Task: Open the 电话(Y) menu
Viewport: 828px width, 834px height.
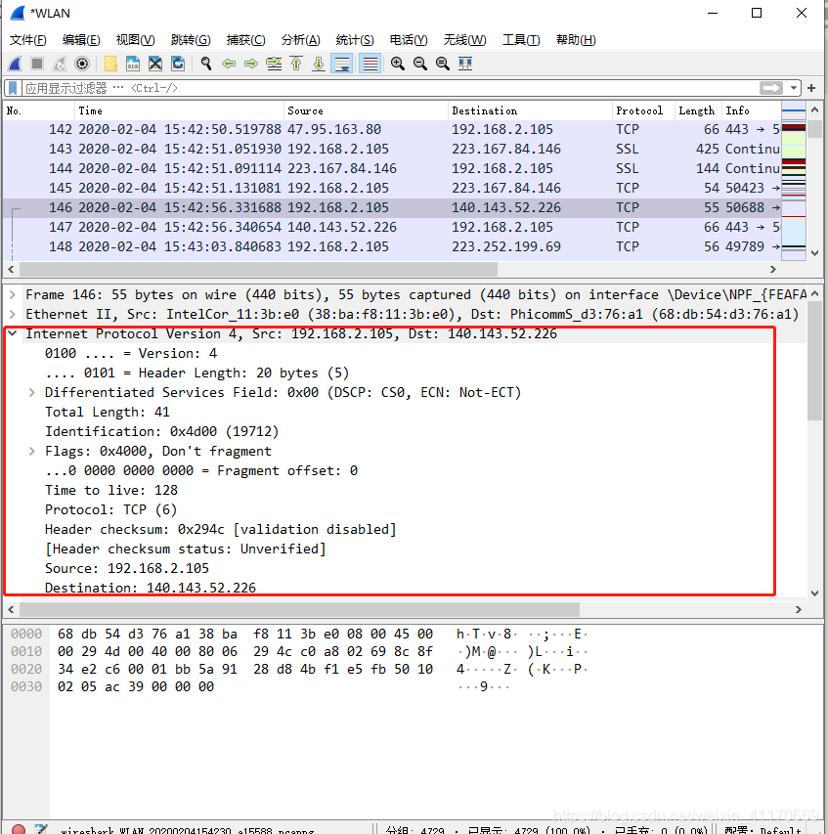Action: [x=409, y=40]
